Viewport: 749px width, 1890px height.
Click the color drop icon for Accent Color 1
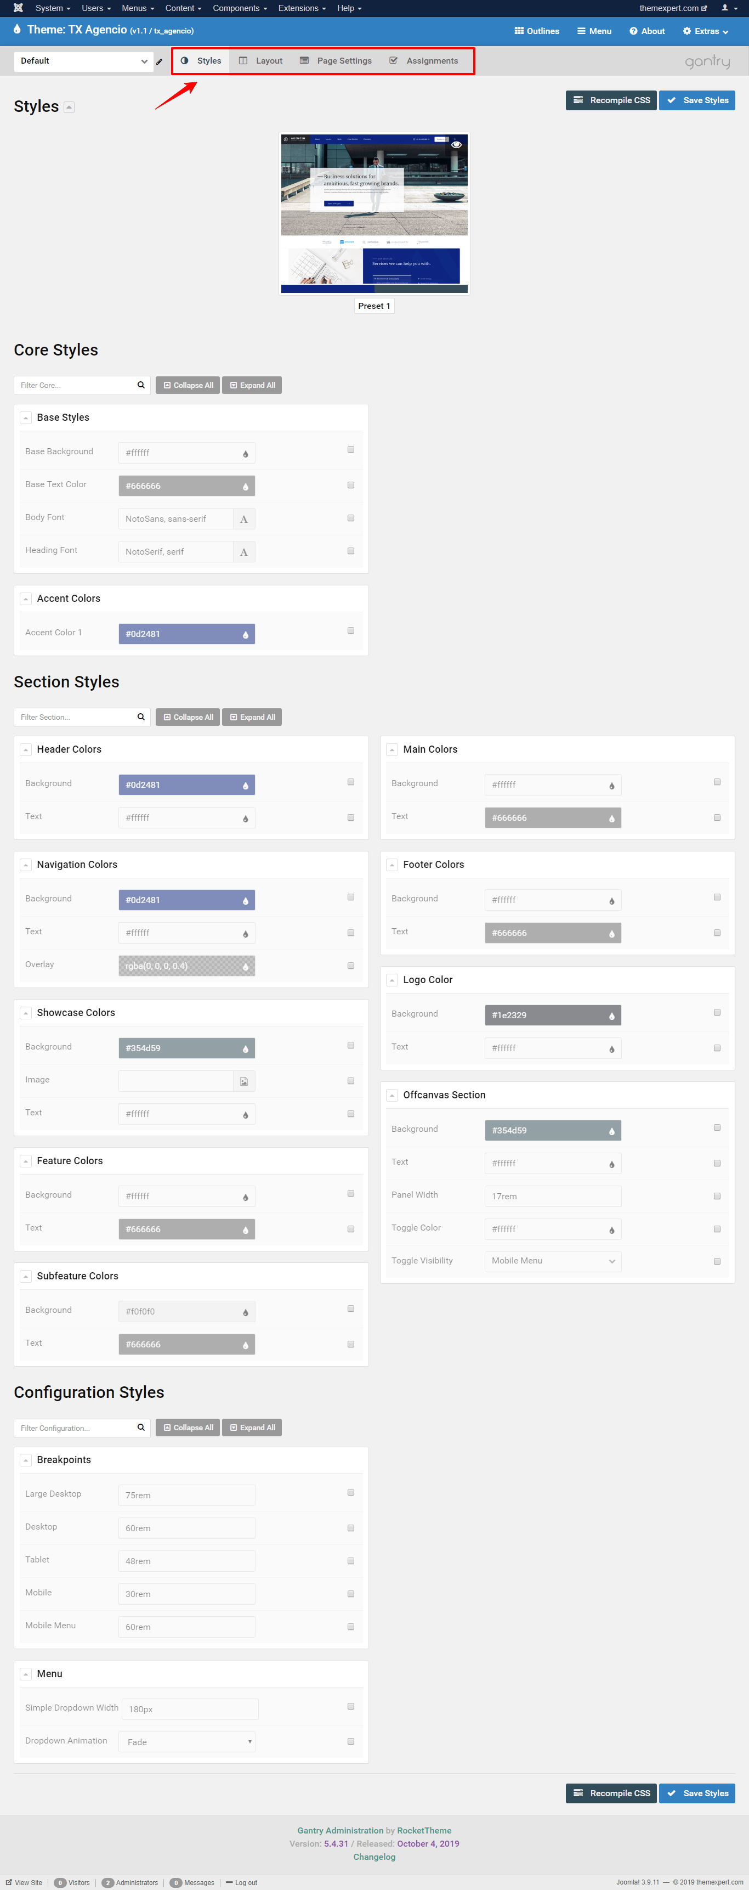point(246,635)
